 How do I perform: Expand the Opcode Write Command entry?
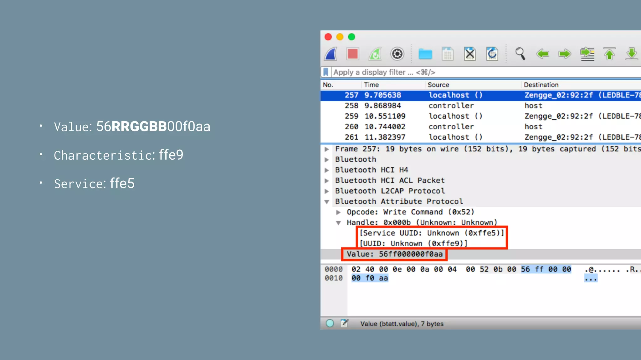point(338,212)
